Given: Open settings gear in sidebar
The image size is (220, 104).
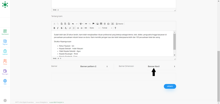Looking at the screenshot, I should (x=5, y=100).
